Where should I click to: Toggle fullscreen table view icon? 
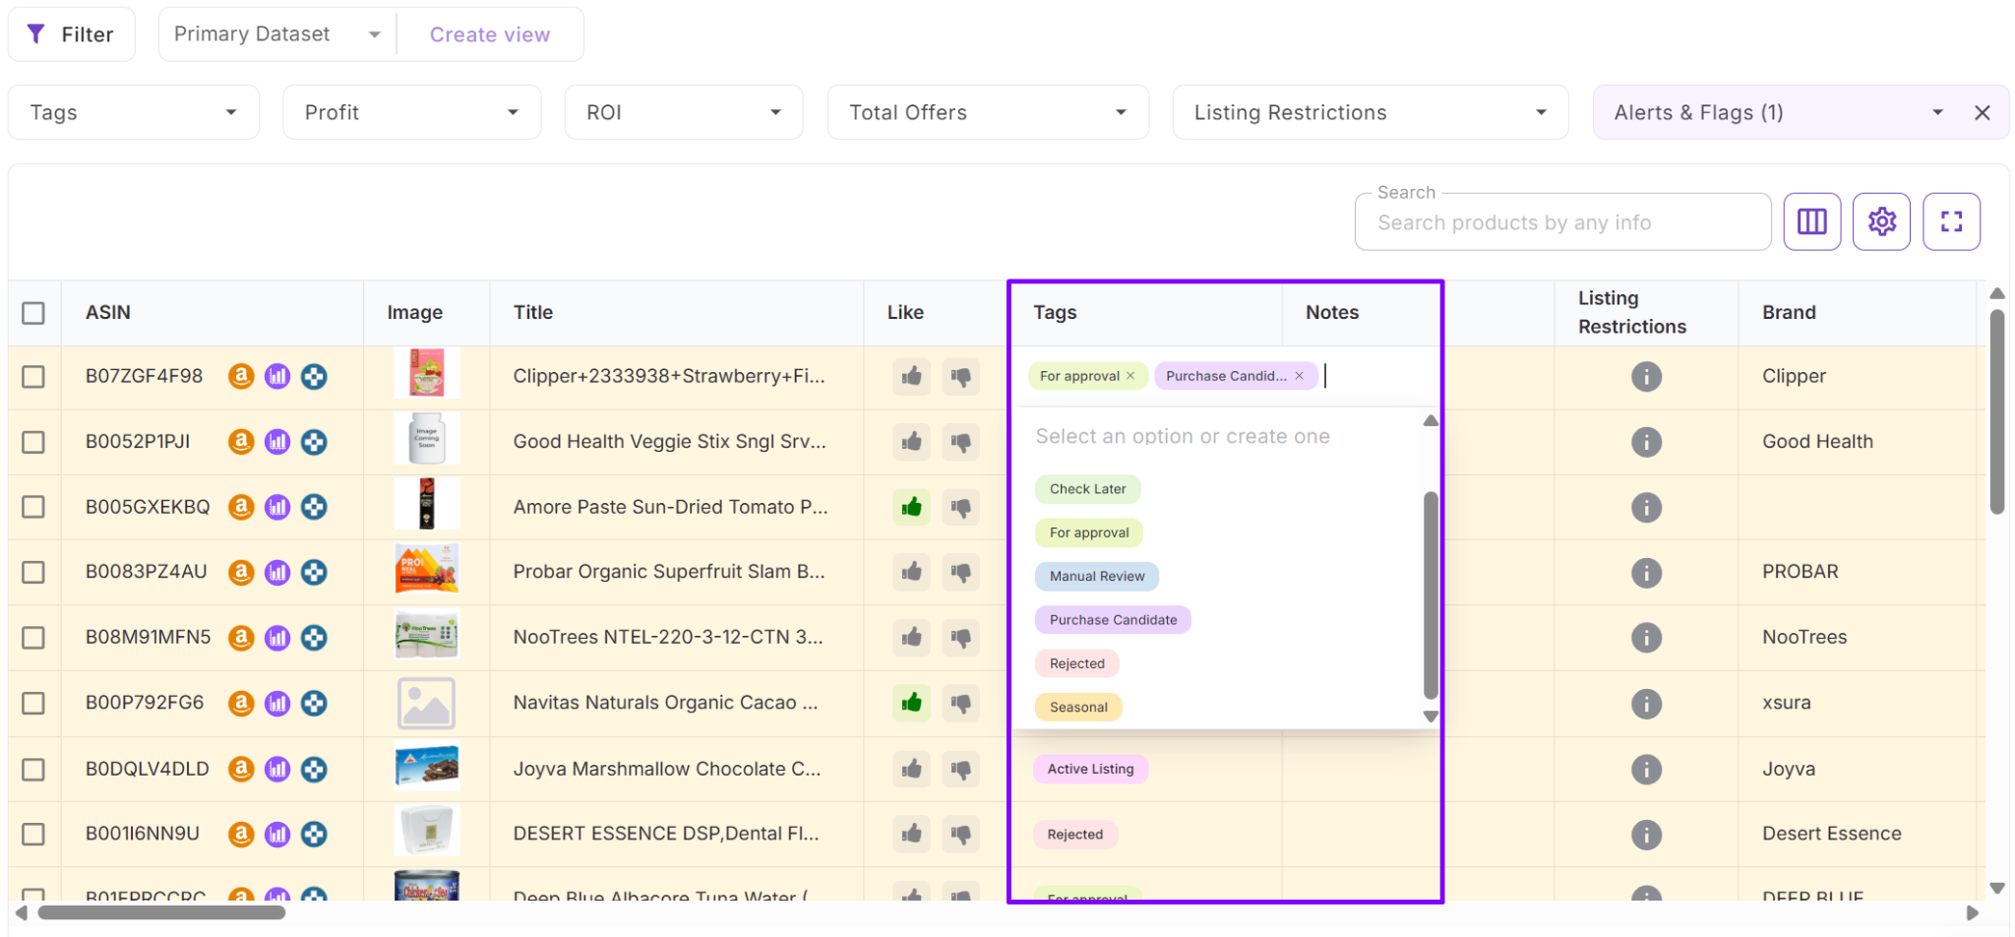1951,221
